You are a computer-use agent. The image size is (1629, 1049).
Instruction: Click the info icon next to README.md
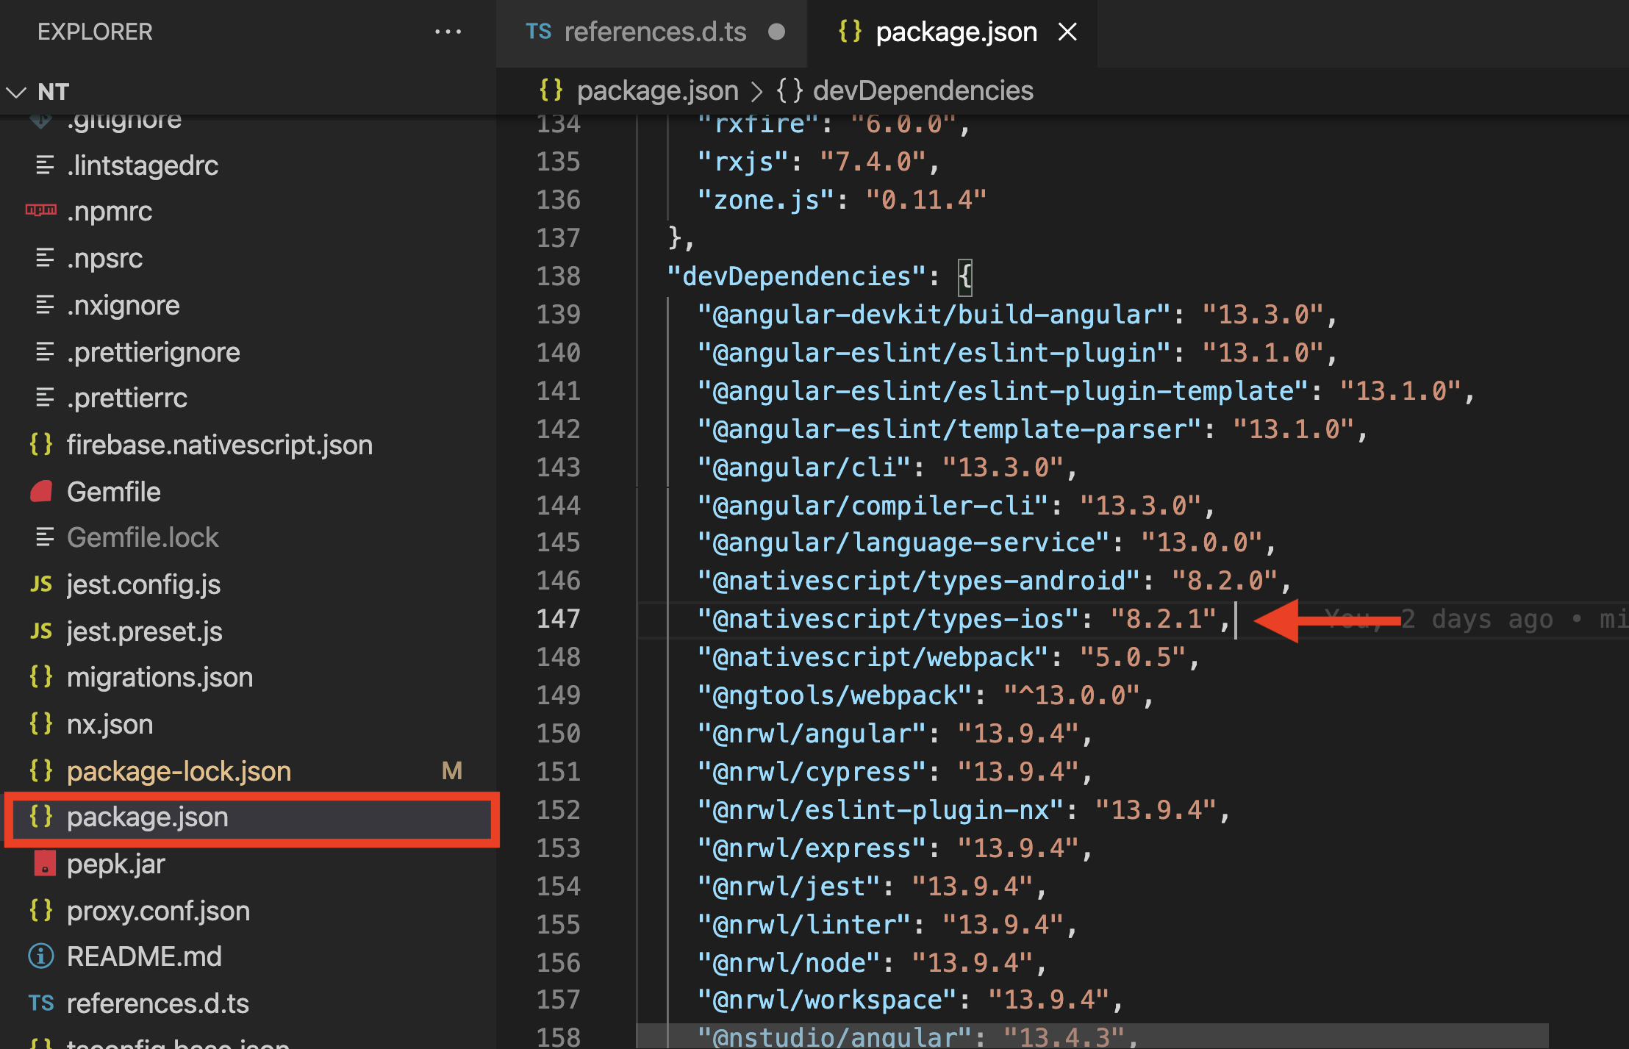point(41,956)
